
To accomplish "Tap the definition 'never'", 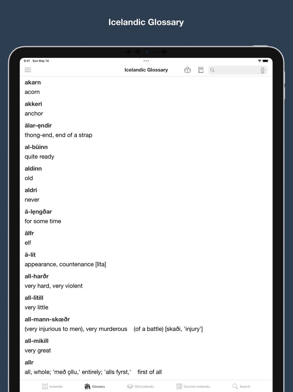I will coord(32,200).
